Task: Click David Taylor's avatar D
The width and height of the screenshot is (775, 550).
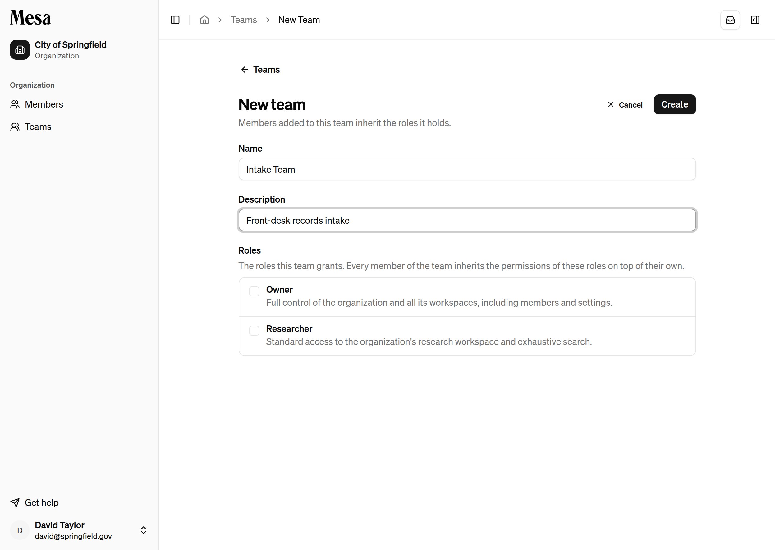Action: [20, 530]
